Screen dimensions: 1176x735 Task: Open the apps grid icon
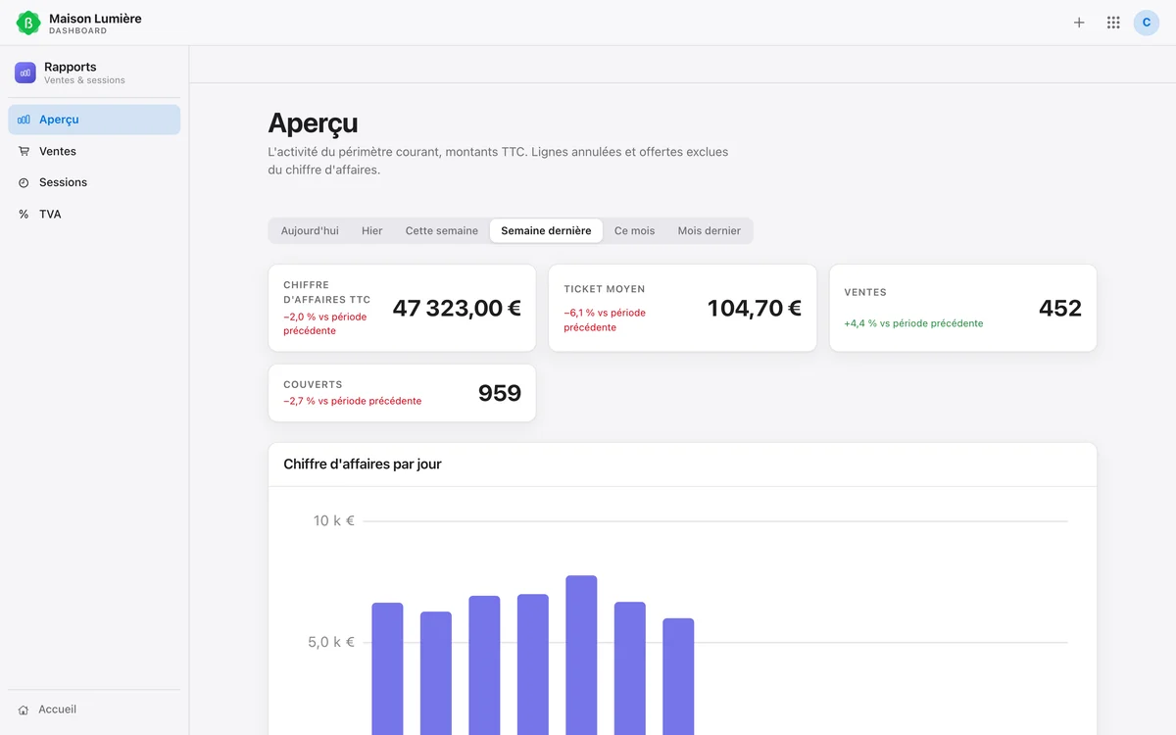(1113, 23)
